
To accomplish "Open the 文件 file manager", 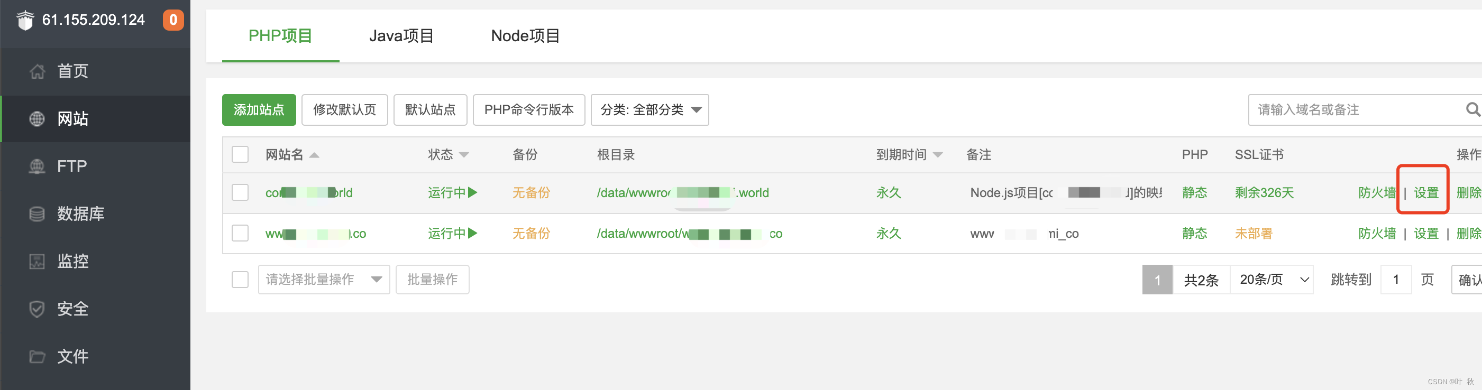I will [72, 356].
